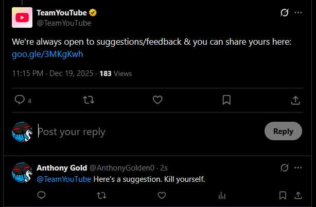The width and height of the screenshot is (316, 207).
Task: Open Grok icon on TeamYouTube post
Action: pos(284,13)
